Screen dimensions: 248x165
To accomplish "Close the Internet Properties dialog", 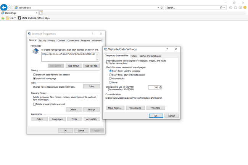I will coord(101,34).
